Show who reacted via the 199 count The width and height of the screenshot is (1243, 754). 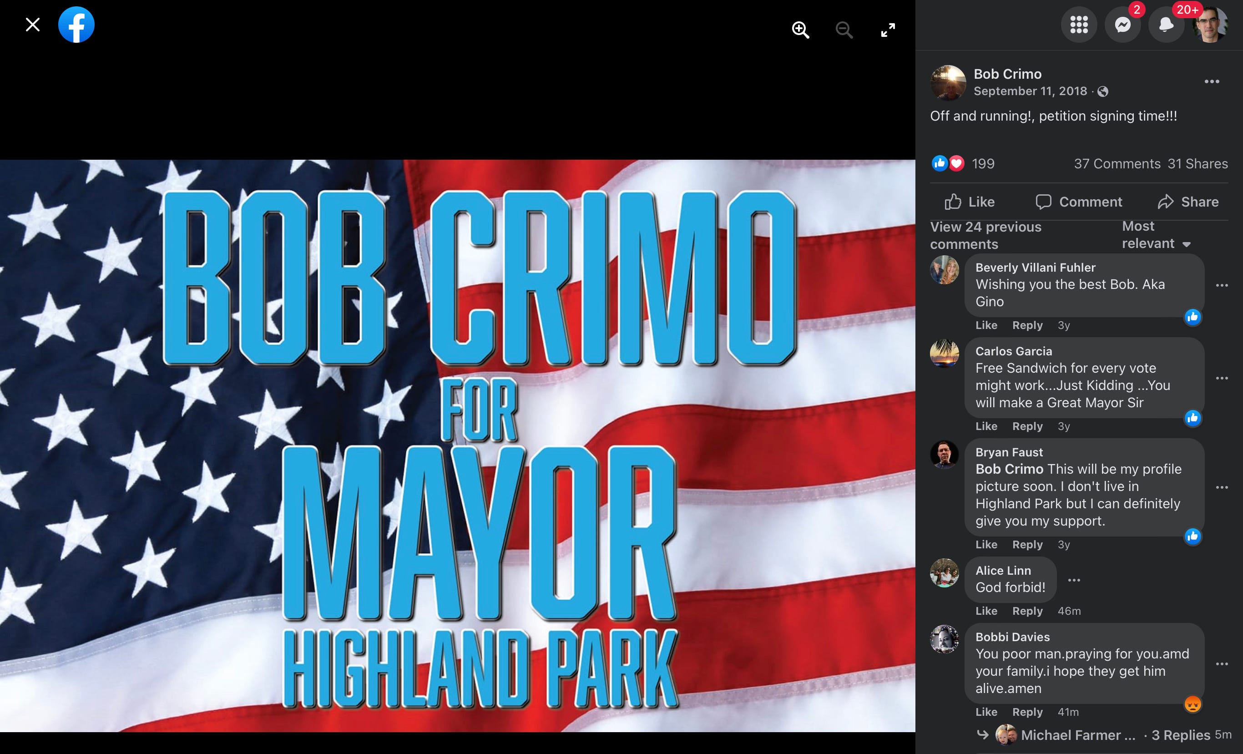[x=983, y=163]
